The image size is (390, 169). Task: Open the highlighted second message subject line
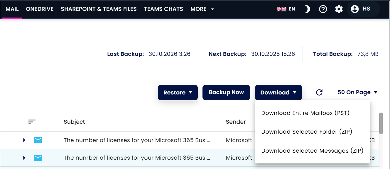tap(137, 158)
